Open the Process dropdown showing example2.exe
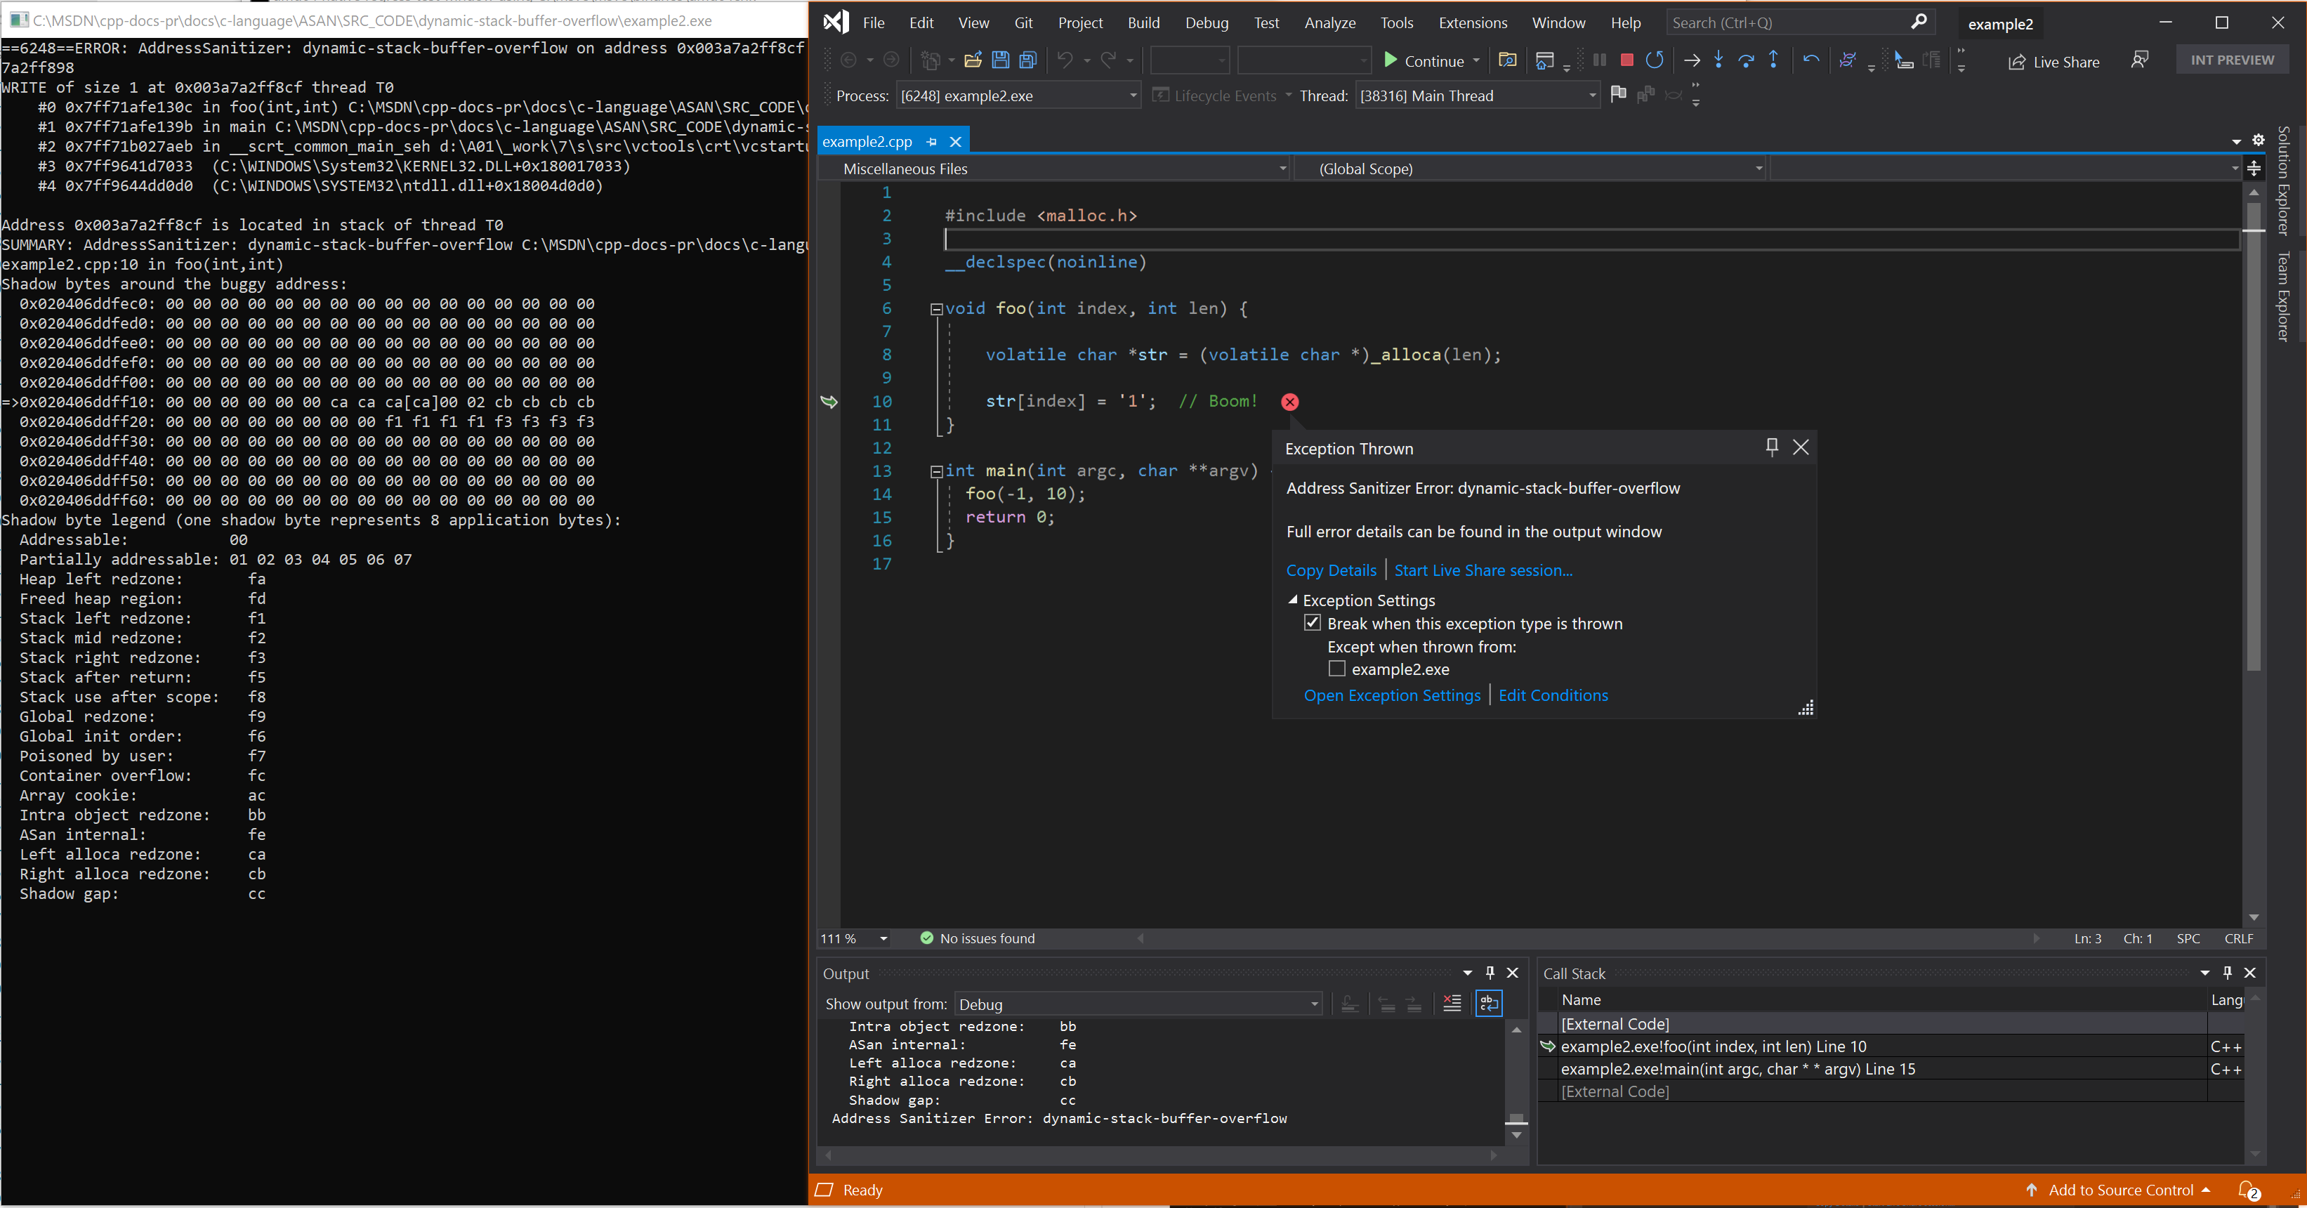 tap(1135, 96)
